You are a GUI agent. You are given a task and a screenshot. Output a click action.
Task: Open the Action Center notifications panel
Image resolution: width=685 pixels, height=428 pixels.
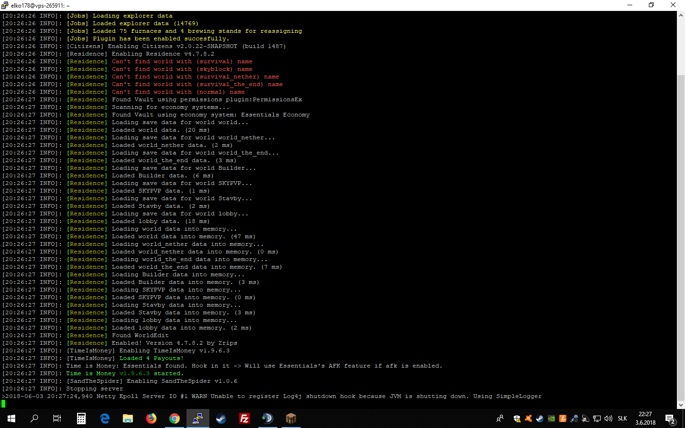tap(670, 418)
